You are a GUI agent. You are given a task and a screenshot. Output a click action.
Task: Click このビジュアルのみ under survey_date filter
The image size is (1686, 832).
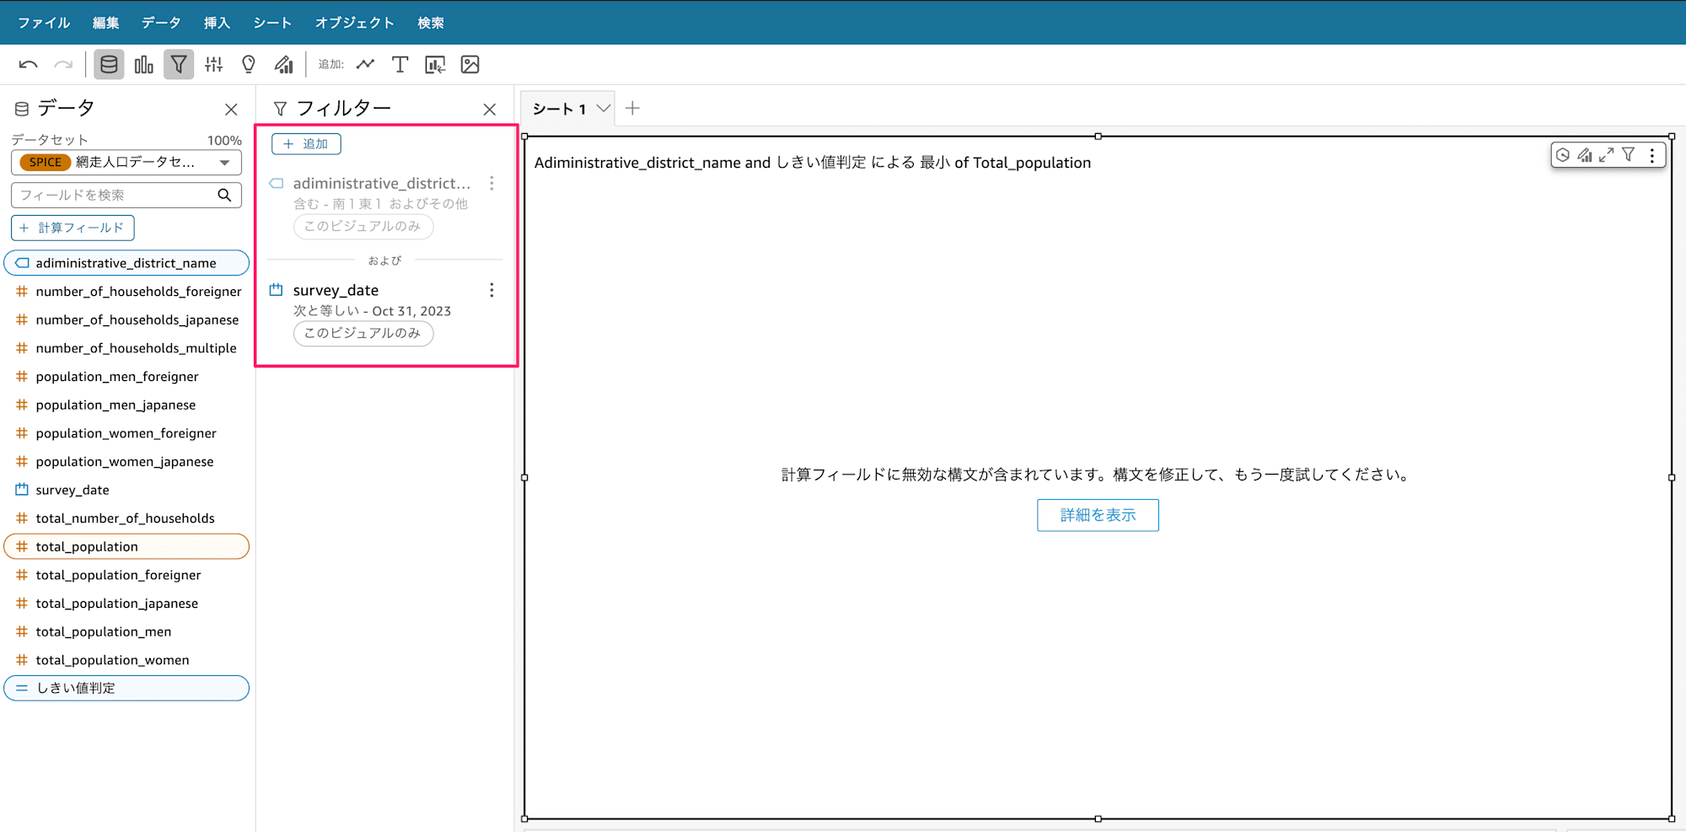[363, 333]
